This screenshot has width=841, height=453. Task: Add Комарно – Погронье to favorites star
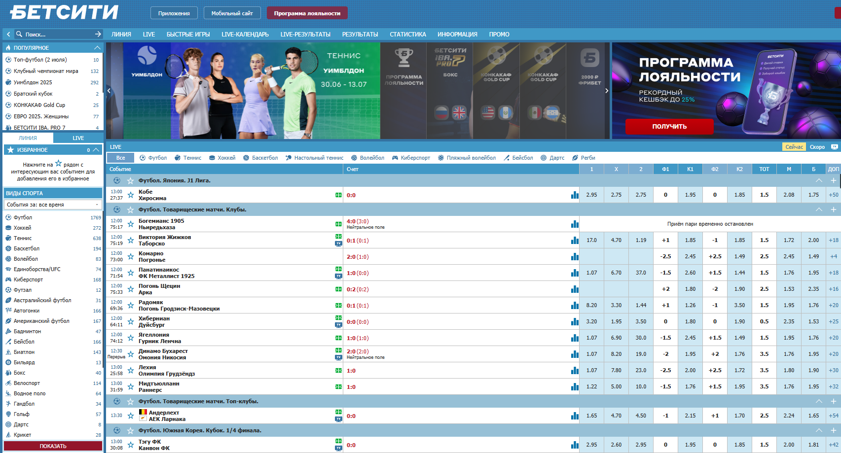pyautogui.click(x=131, y=256)
